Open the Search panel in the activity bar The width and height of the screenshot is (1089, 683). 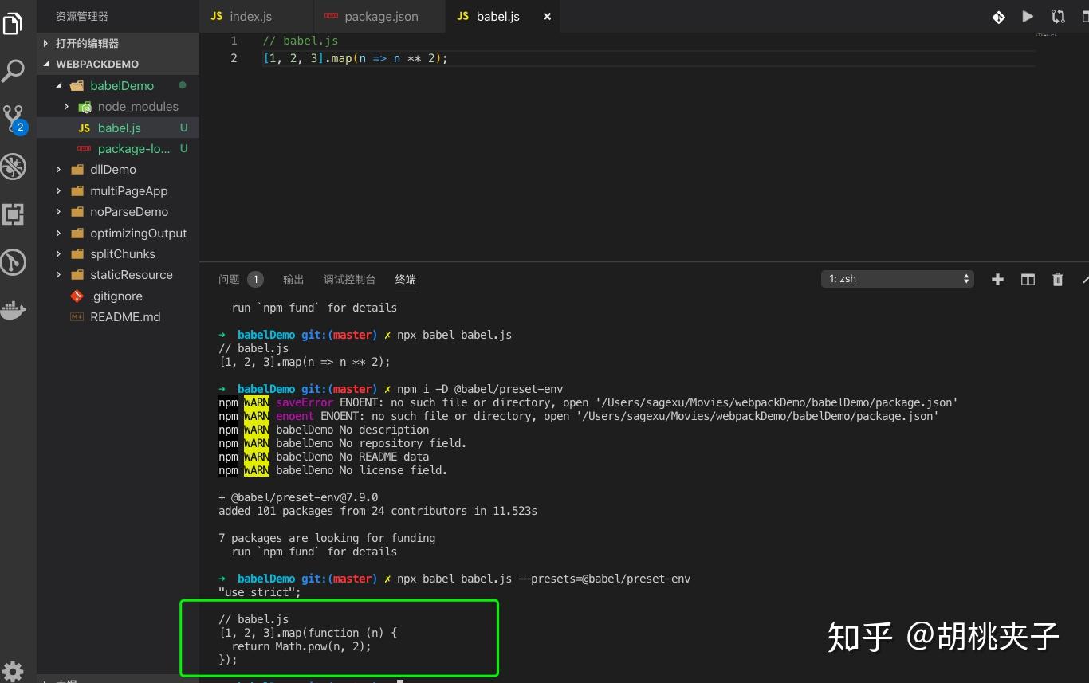click(x=14, y=70)
